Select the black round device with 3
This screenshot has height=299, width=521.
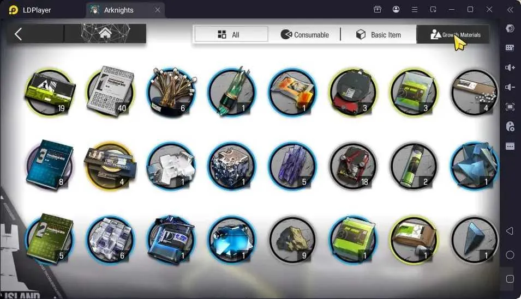click(353, 92)
